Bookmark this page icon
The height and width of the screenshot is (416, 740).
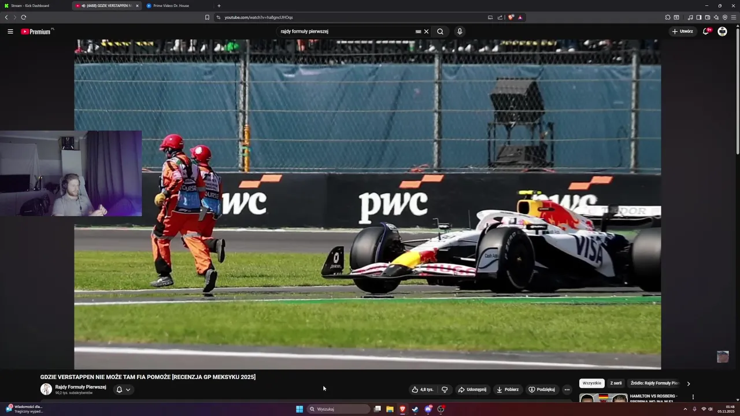pos(207,17)
